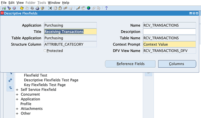The height and width of the screenshot is (118, 201).
Task: Maximize the Descriptive Flexfields window
Action: pos(194,13)
